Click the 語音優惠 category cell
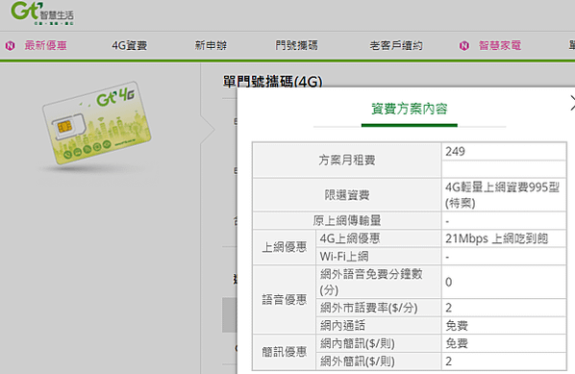This screenshot has width=575, height=374. click(285, 300)
